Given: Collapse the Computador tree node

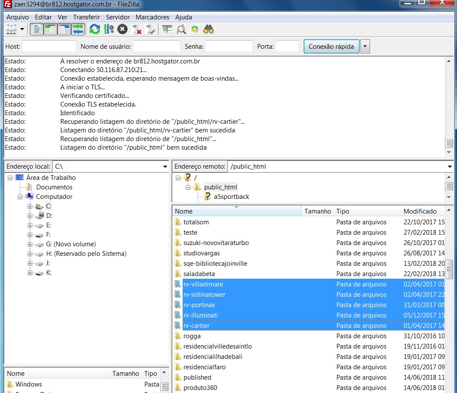Looking at the screenshot, I should [x=20, y=197].
